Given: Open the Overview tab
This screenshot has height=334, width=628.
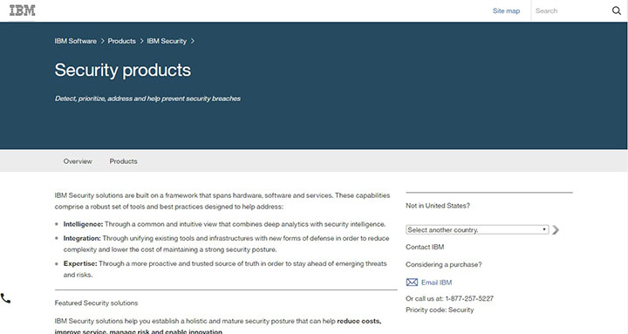Looking at the screenshot, I should click(x=78, y=161).
